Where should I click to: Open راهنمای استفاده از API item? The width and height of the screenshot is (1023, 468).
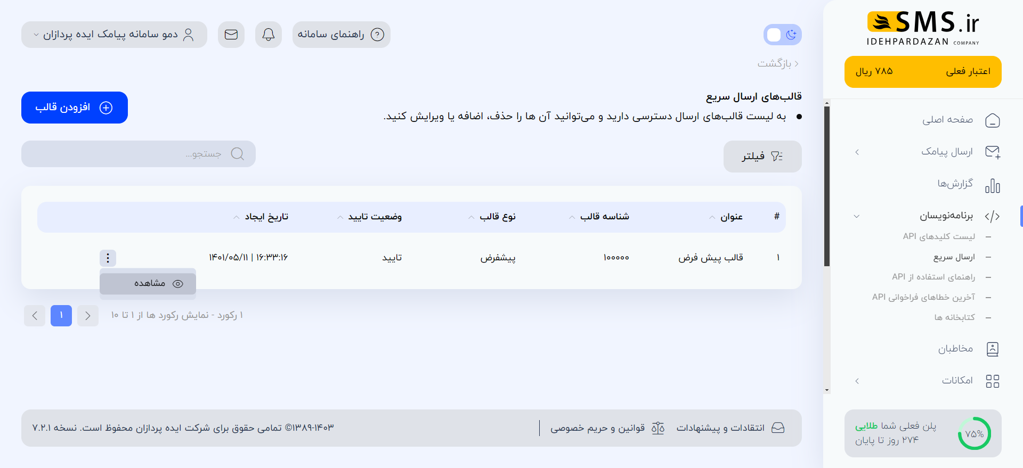(x=933, y=277)
